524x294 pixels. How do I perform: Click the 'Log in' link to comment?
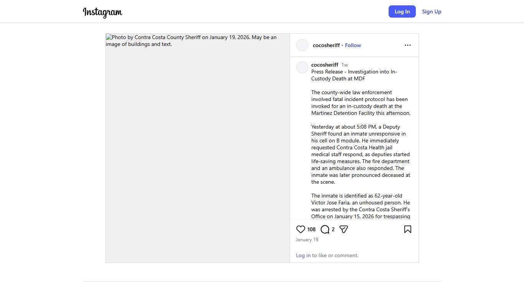303,255
